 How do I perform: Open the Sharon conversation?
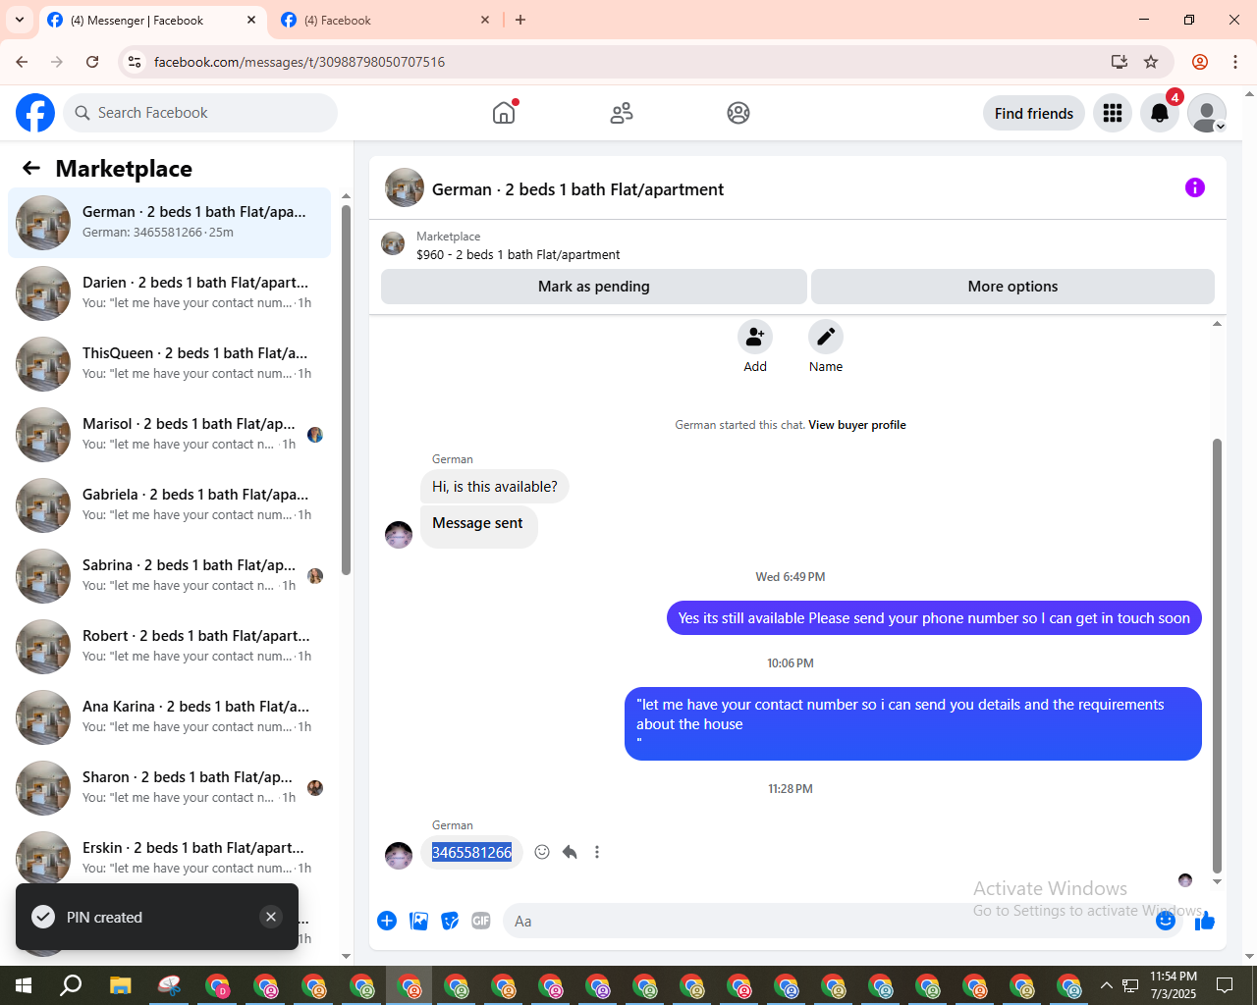pos(169,788)
